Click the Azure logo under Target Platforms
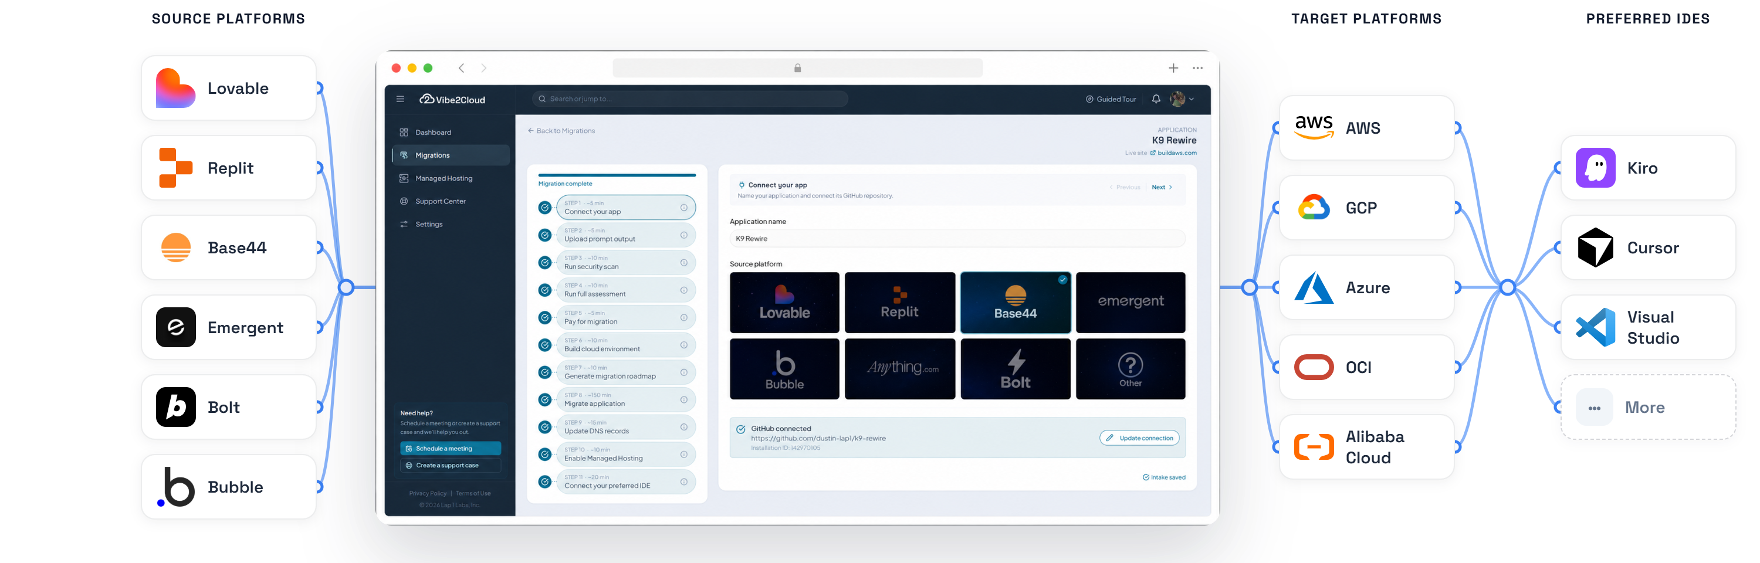 pyautogui.click(x=1314, y=287)
